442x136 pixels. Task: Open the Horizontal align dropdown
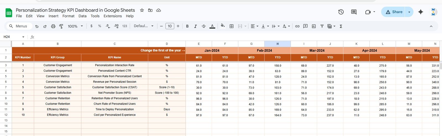254,26
